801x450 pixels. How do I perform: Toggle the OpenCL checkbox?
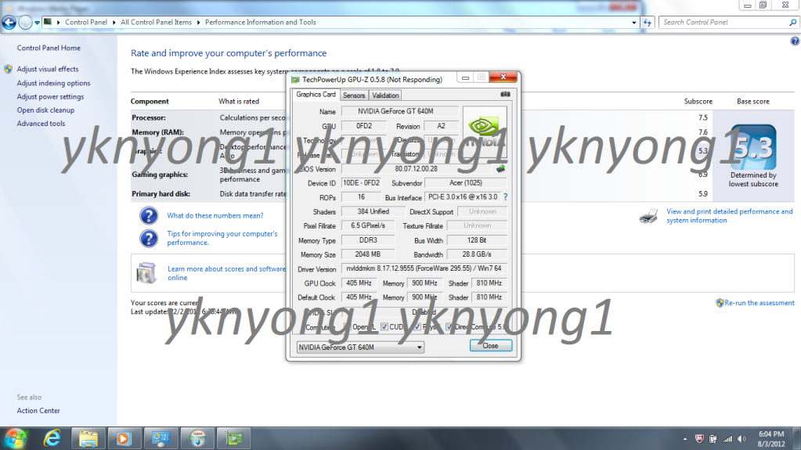point(348,327)
